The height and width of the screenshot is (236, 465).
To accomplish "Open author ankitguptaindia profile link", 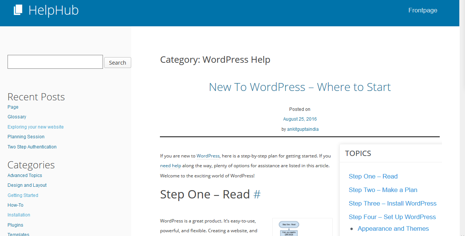I will (x=303, y=129).
